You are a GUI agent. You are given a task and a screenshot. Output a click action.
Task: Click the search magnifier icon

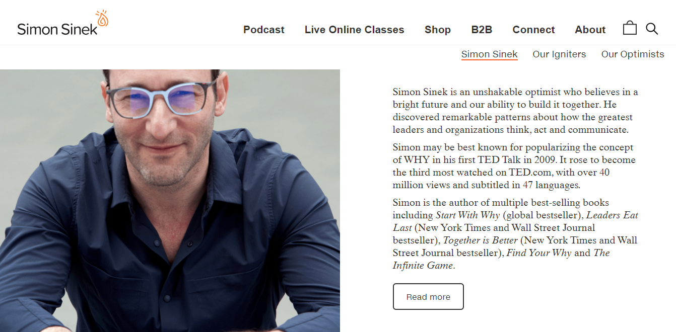coord(652,29)
